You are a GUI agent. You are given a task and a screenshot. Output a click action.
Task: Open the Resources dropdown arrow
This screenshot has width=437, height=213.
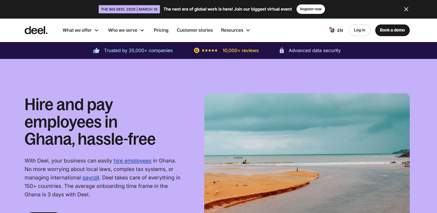(248, 30)
